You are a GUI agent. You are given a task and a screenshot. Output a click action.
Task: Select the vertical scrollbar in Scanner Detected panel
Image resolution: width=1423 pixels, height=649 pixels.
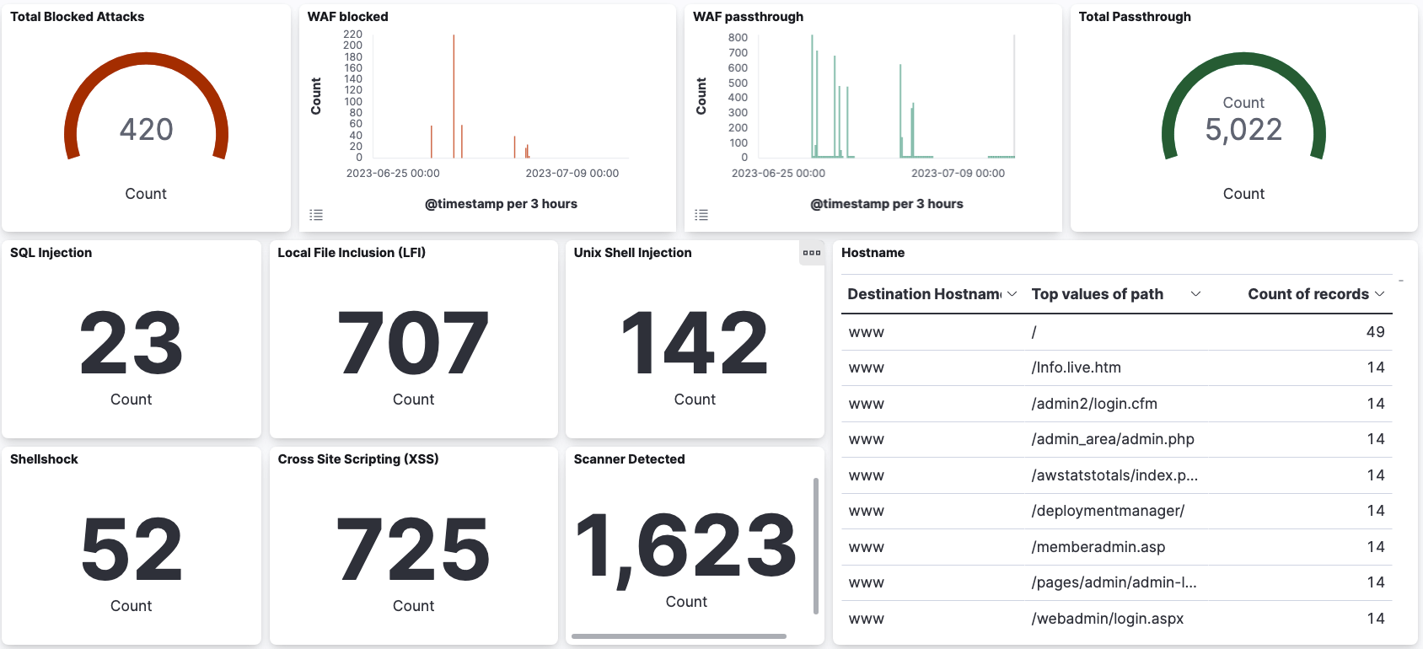[816, 546]
